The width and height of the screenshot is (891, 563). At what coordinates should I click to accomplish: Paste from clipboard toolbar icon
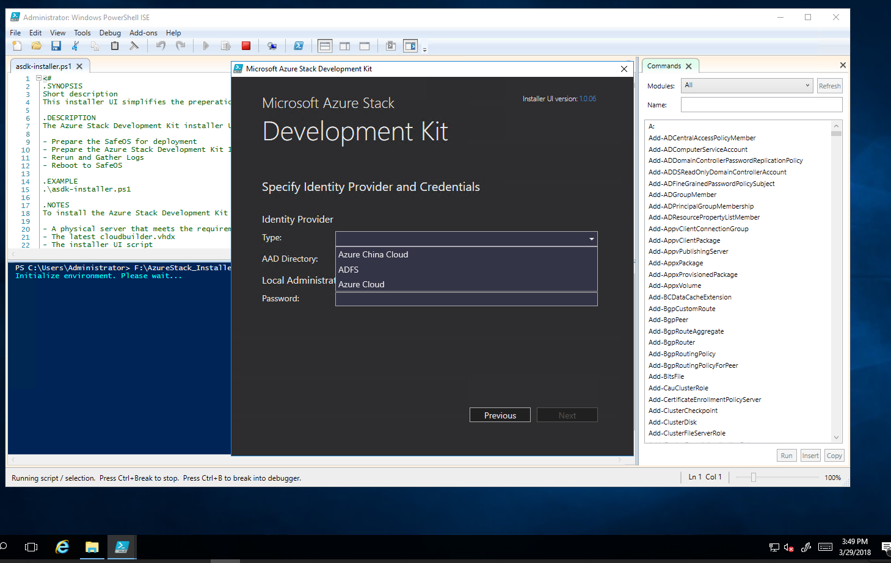point(114,46)
